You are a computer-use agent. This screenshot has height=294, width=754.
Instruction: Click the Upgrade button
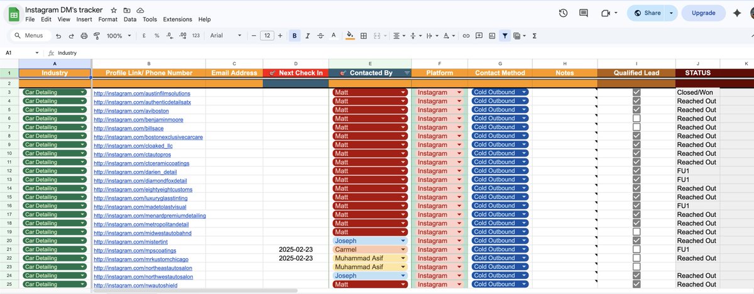point(703,13)
